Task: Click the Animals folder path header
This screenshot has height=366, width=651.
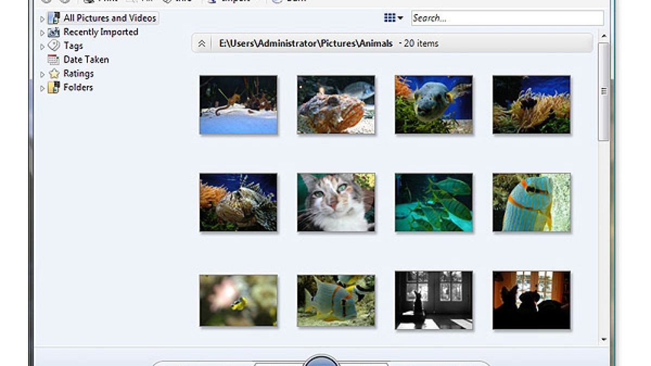Action: coord(306,43)
